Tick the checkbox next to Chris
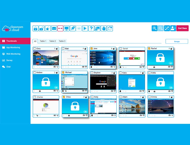190x145 pixels. [x=35, y=49]
